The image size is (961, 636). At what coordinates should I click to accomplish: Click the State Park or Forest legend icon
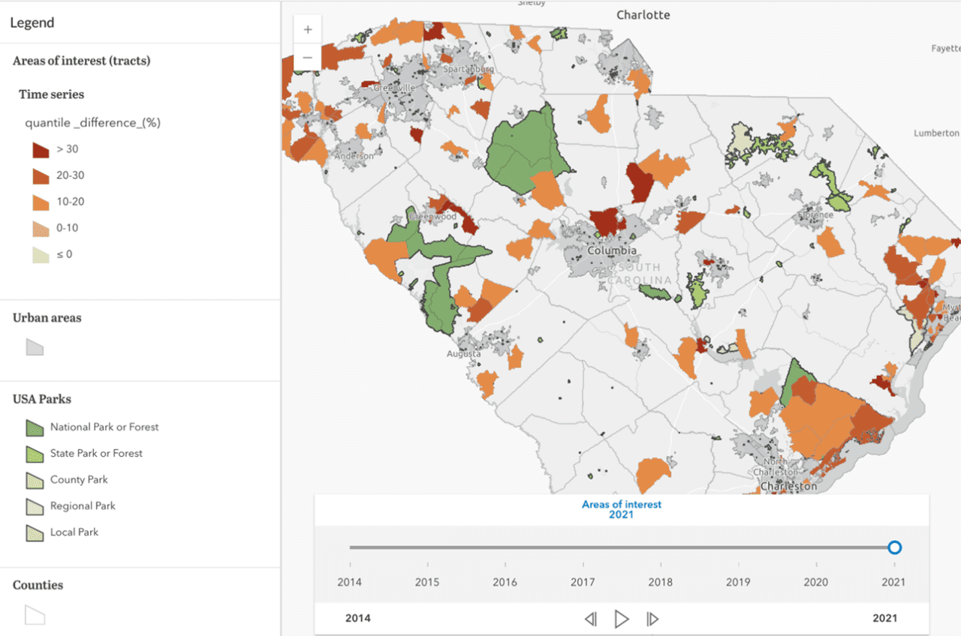35,454
